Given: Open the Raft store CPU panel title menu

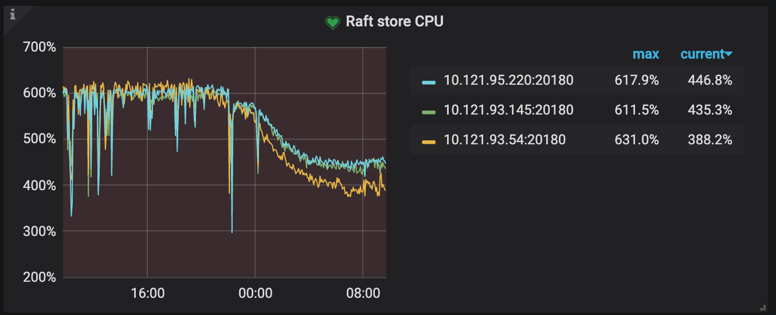Looking at the screenshot, I should point(395,22).
